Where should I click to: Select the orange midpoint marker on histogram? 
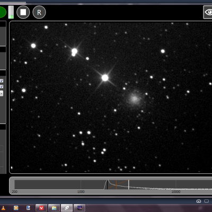click(116, 184)
